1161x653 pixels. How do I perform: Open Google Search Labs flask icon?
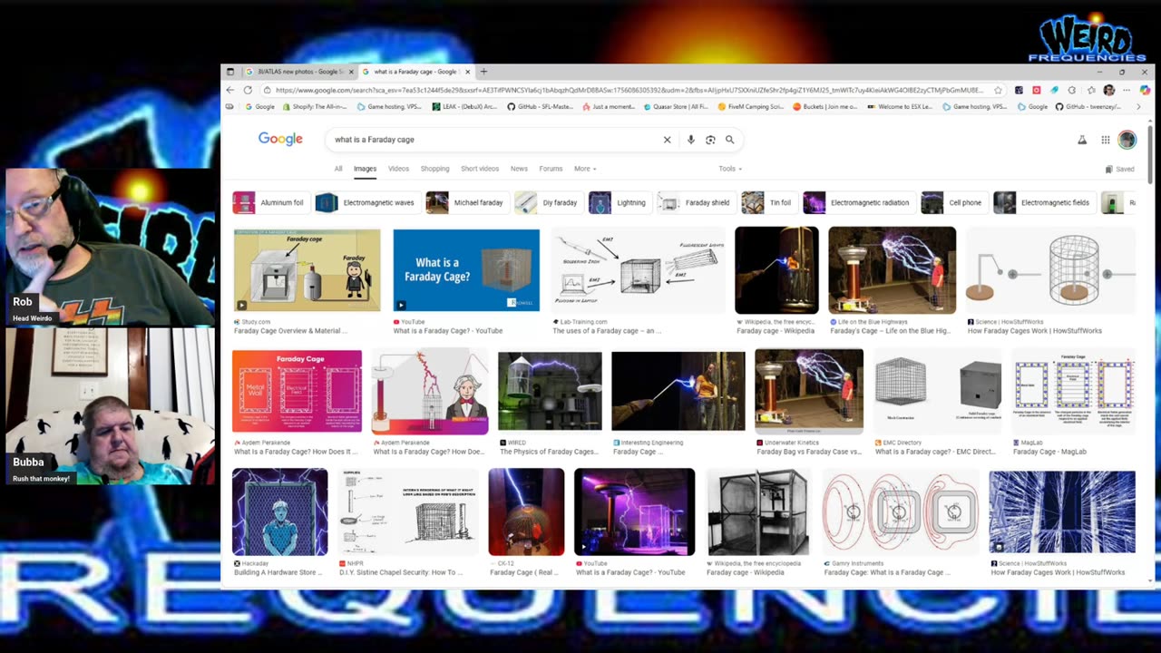pos(1081,140)
